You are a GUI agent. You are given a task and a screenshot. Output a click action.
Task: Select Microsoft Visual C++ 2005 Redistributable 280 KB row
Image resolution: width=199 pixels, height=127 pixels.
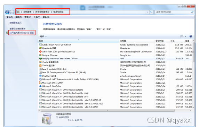115,90
